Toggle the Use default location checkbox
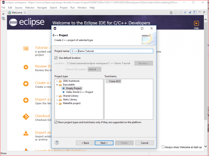Viewport: 209px width, 156px height. [x=56, y=58]
